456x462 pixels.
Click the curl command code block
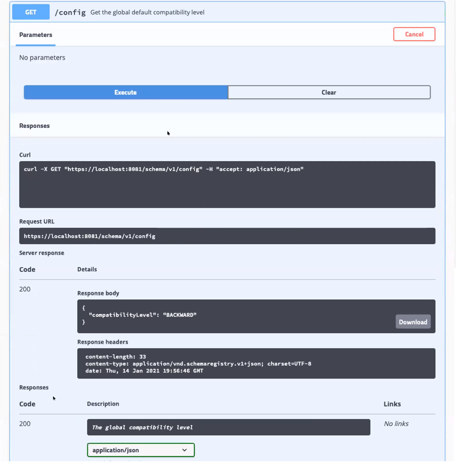227,184
